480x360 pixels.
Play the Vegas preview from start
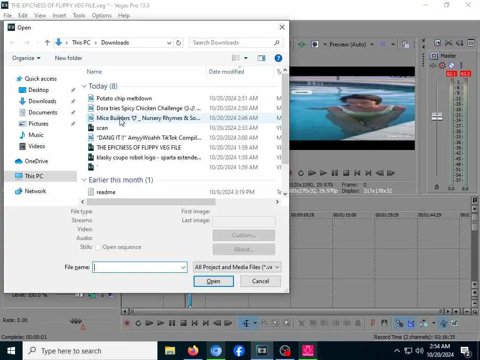coord(312,173)
